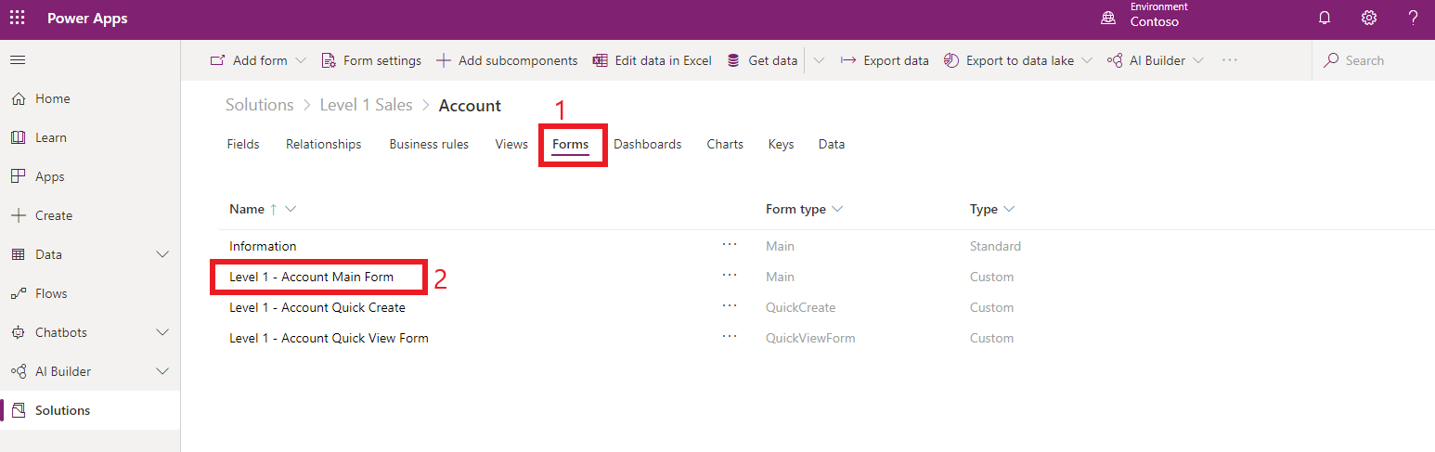Viewport: 1435px width, 452px height.
Task: Click AI Builder in the command bar
Action: pyautogui.click(x=1146, y=60)
